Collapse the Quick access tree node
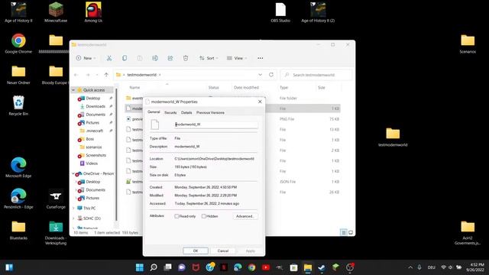The width and height of the screenshot is (489, 275). (73, 90)
